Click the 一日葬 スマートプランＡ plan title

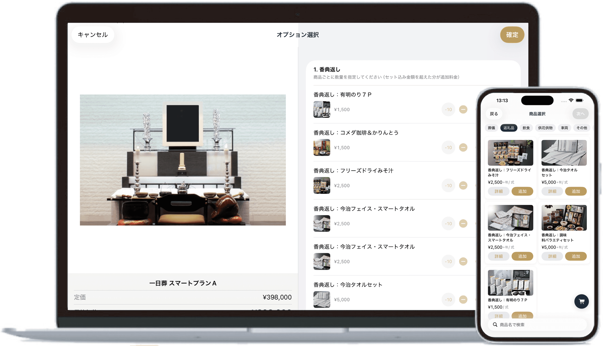183,283
